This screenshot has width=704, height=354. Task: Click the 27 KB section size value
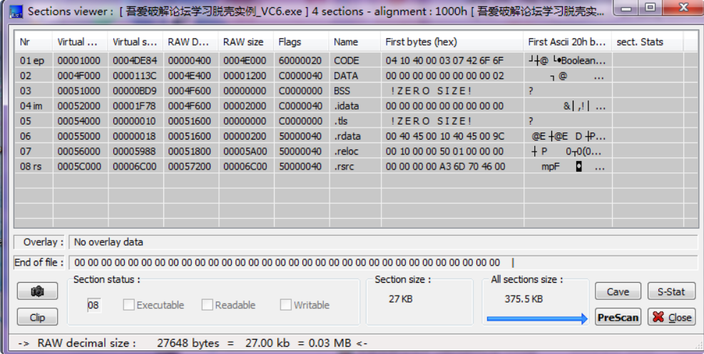(400, 299)
